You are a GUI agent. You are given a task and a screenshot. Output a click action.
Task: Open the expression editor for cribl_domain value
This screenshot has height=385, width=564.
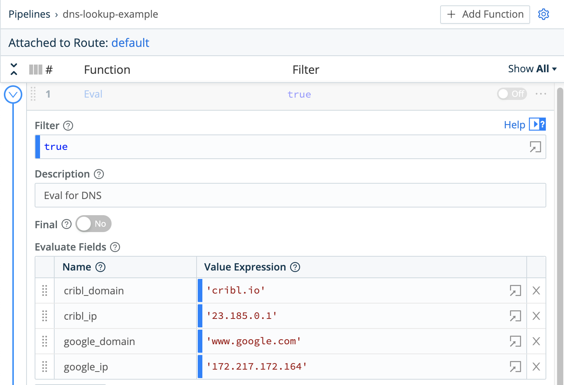(x=515, y=291)
